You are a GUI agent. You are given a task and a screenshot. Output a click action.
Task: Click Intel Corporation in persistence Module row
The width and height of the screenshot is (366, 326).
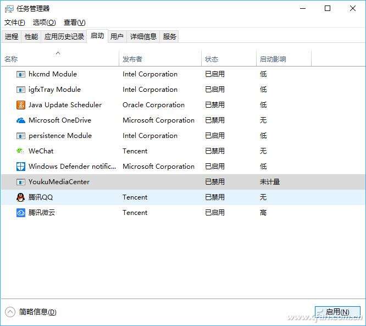pos(150,136)
